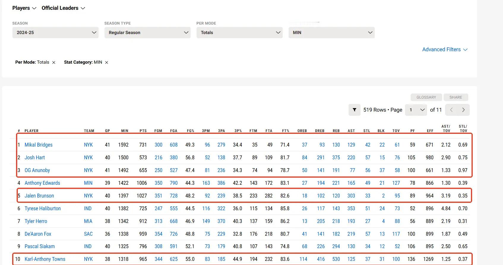
Task: Sort by the BLK column header
Action: point(381,131)
